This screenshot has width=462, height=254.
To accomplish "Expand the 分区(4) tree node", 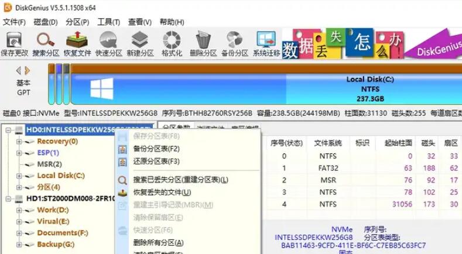I will (19, 187).
